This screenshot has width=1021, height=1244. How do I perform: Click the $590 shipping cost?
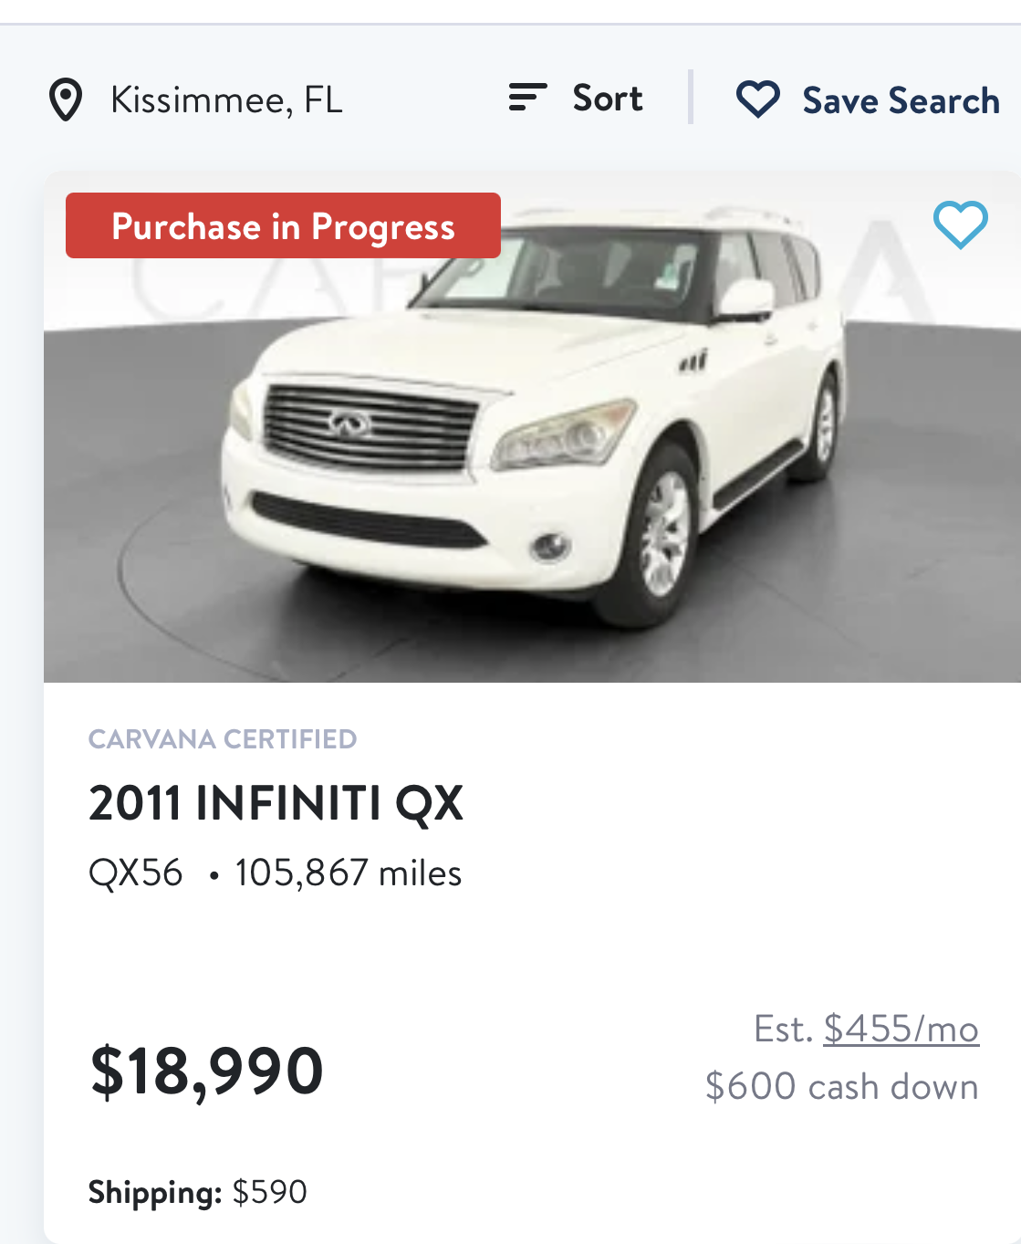point(270,1192)
